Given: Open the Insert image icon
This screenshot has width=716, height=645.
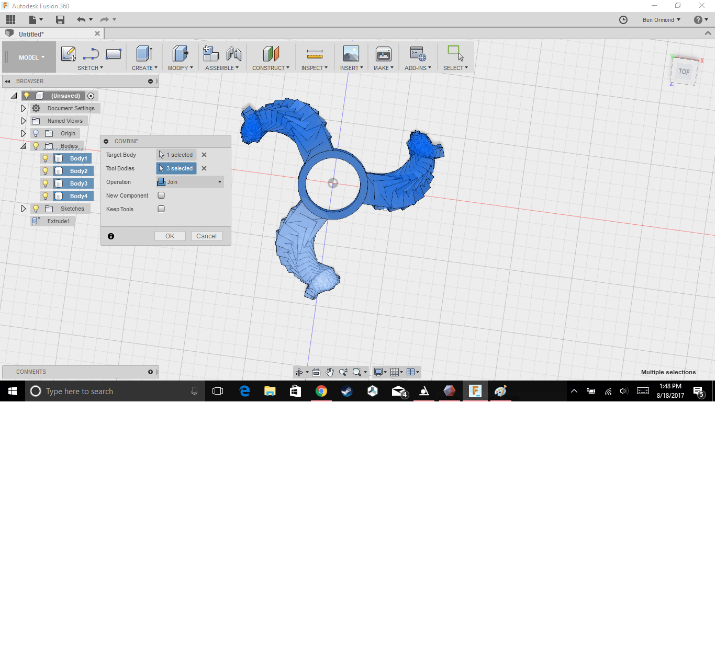Looking at the screenshot, I should (351, 54).
